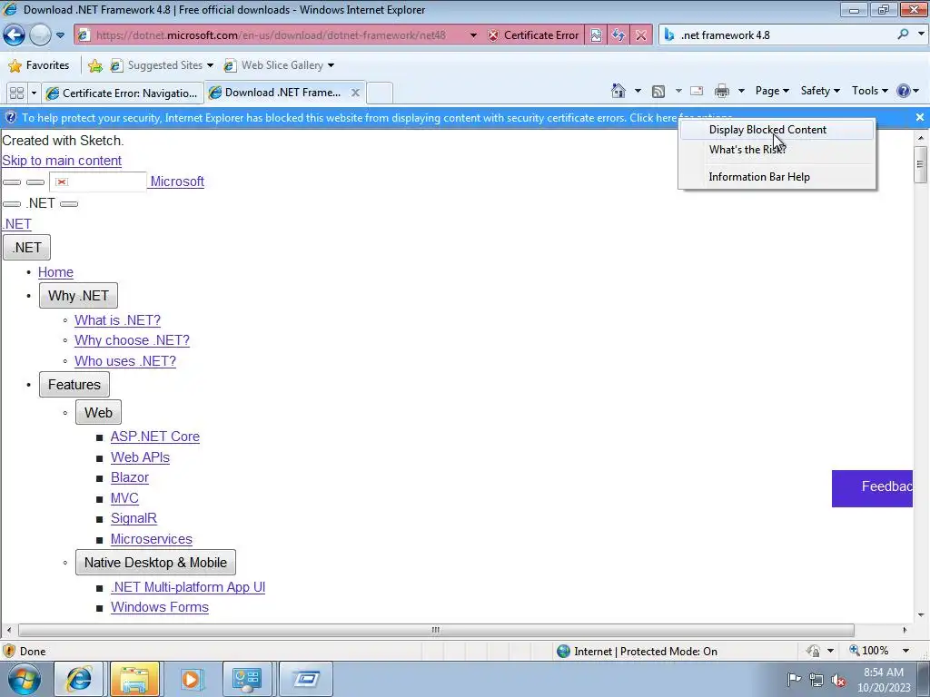Open the Windows Forms link
The image size is (930, 697).
[x=160, y=607]
